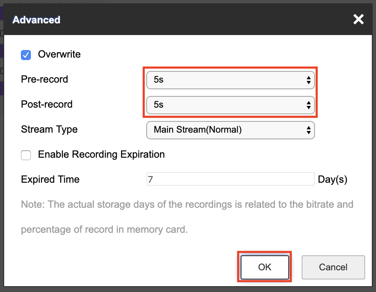376x292 pixels.
Task: Focus the Expired Time input field
Action: click(x=230, y=179)
